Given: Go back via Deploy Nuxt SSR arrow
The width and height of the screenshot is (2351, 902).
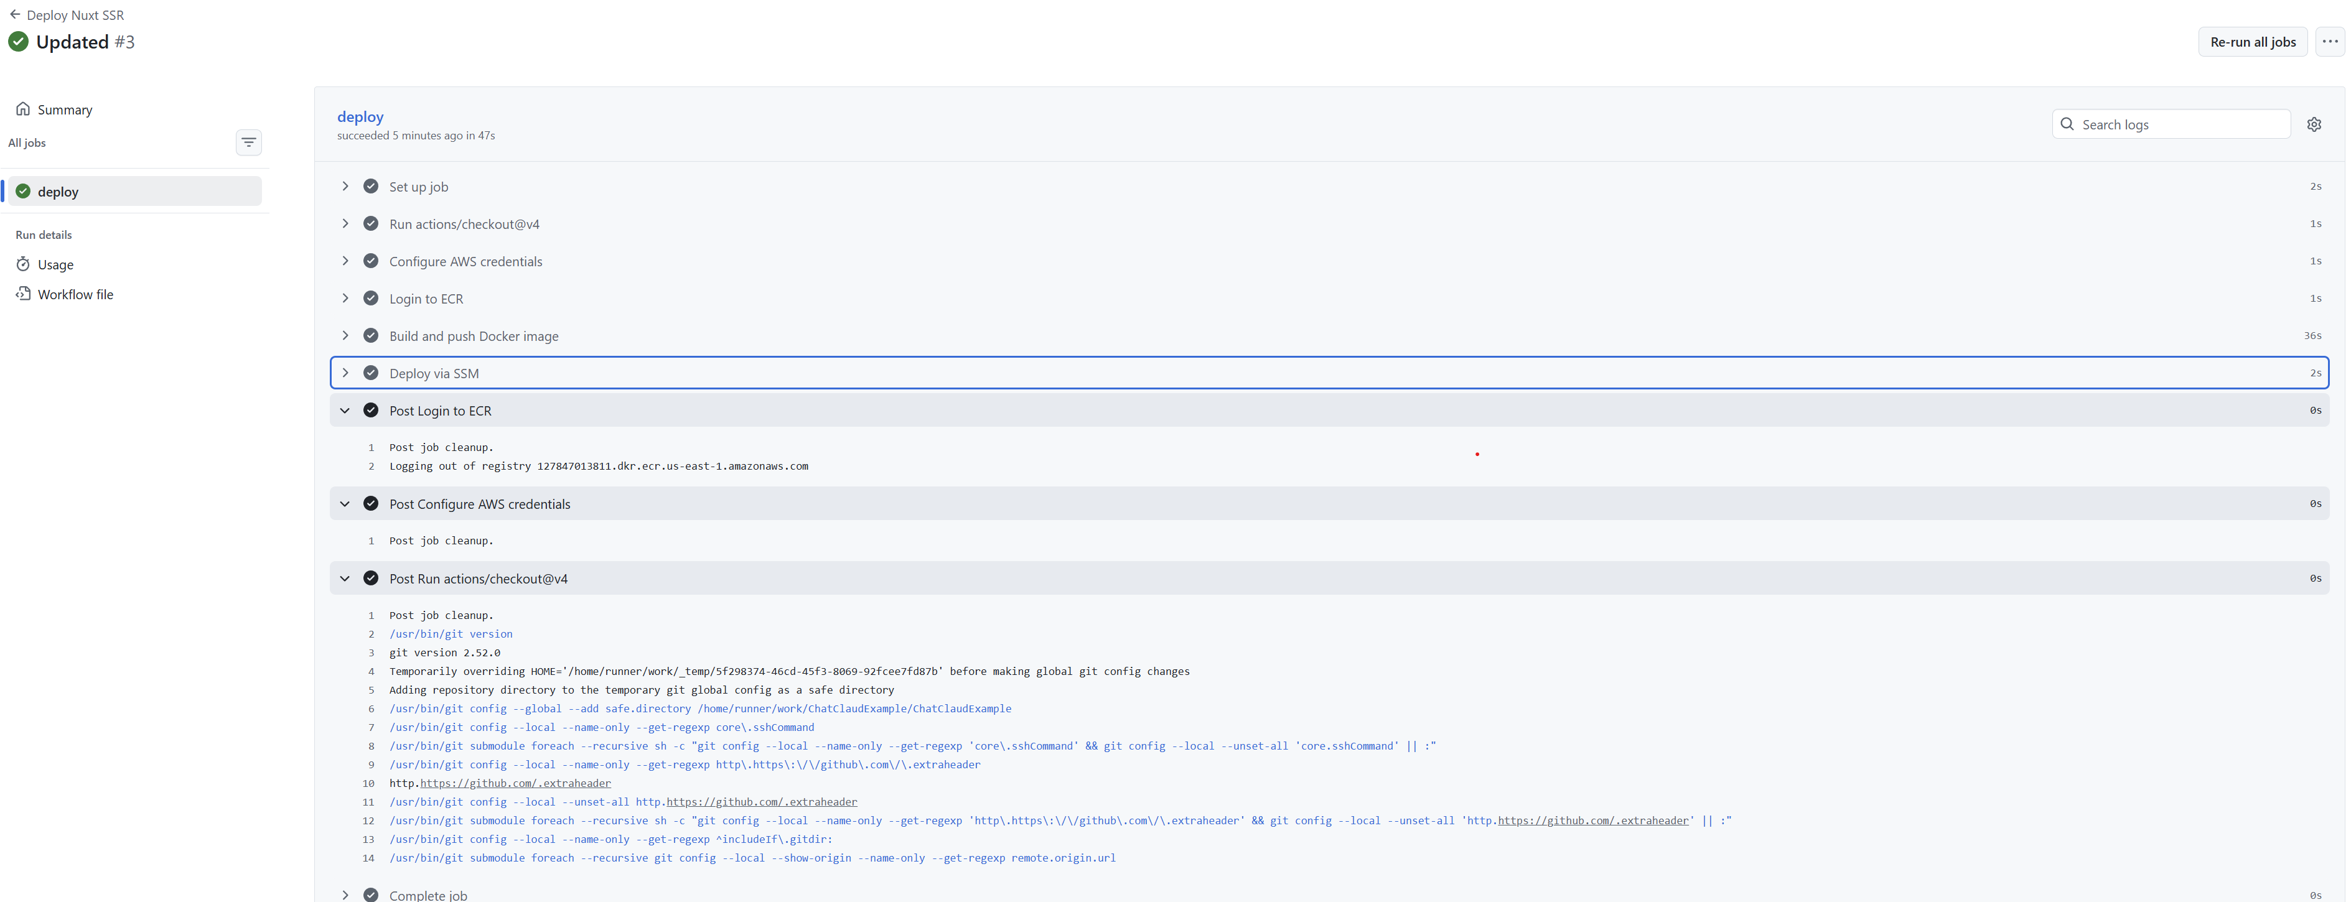Looking at the screenshot, I should (14, 14).
